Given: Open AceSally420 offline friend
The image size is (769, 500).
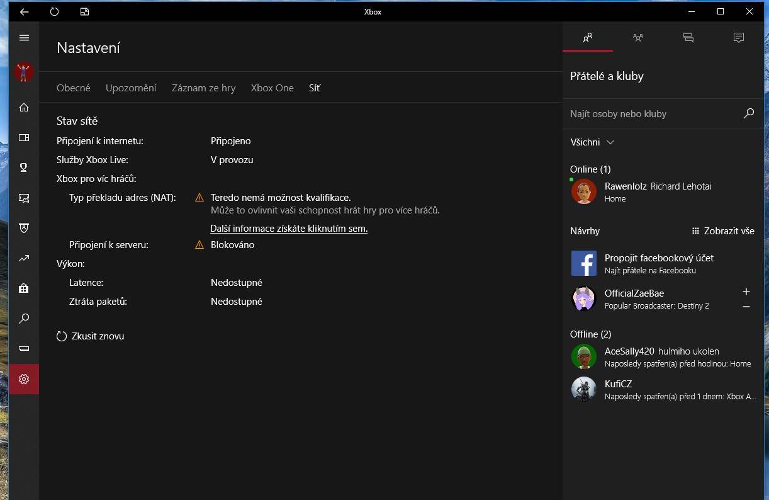Looking at the screenshot, I should point(663,357).
